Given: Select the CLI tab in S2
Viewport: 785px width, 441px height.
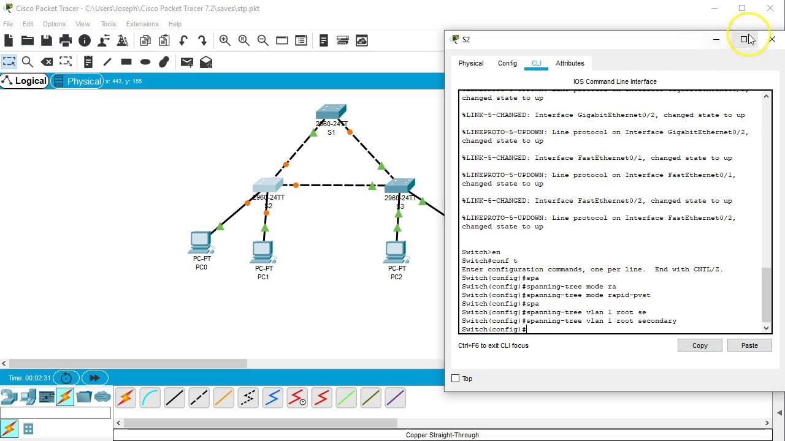Looking at the screenshot, I should [537, 63].
